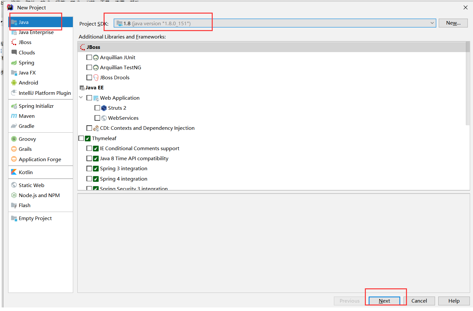Viewport: 473px width, 311px height.
Task: Click the IntelliJ logo in title bar
Action: pos(10,7)
